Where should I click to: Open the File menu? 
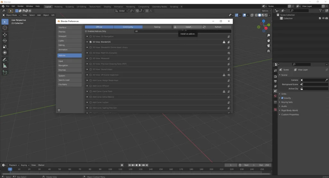(8, 6)
